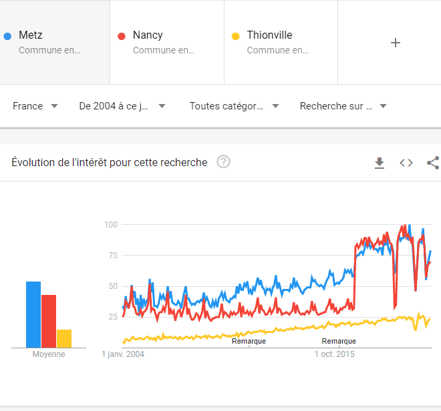
Task: Download the interest chart data as CSV
Action: pyautogui.click(x=380, y=163)
